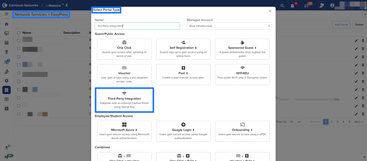Open the notifications bell icon
The width and height of the screenshot is (367, 161).
click(x=292, y=6)
